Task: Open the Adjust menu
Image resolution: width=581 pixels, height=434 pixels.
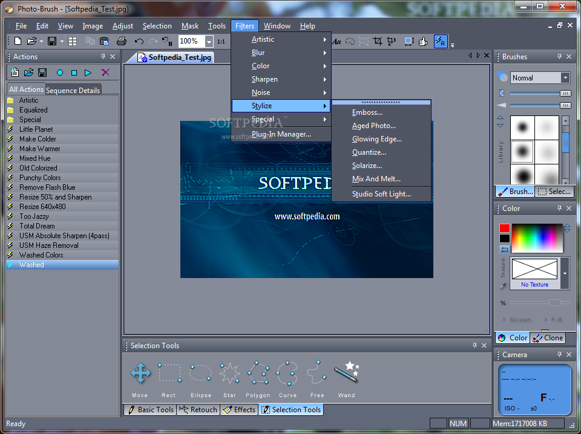Action: 123,26
